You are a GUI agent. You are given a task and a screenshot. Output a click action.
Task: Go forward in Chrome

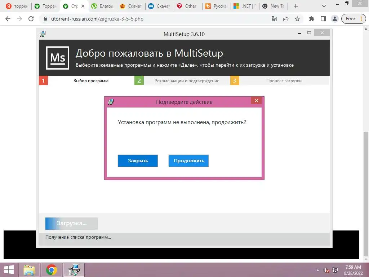coord(19,19)
